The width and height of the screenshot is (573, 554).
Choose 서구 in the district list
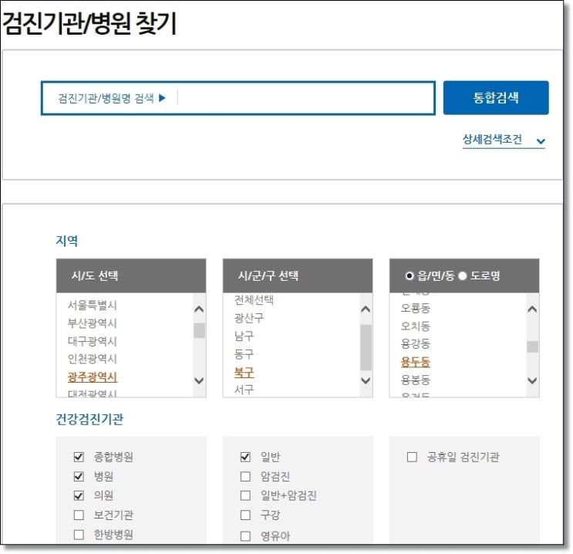[x=244, y=390]
